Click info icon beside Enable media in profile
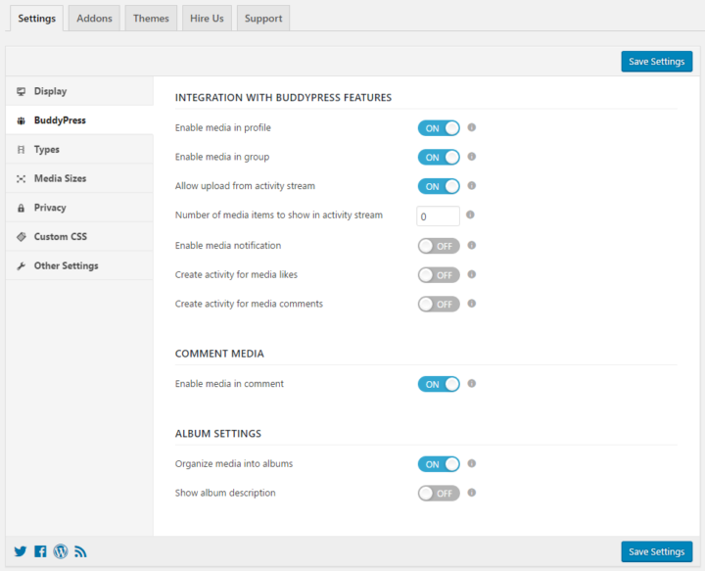This screenshot has width=705, height=571. [x=471, y=127]
